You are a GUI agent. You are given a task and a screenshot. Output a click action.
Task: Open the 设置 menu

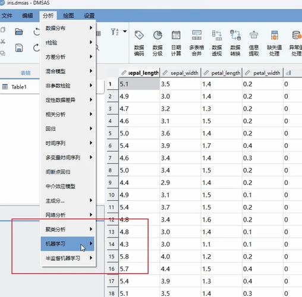[x=89, y=15]
